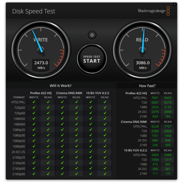This screenshot has width=183, height=183.
Task: Click the 1080p30 format row label
Action: click(19, 135)
